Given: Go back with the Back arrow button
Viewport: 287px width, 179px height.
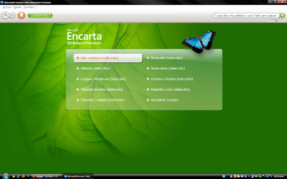Looking at the screenshot, I should (5, 15).
